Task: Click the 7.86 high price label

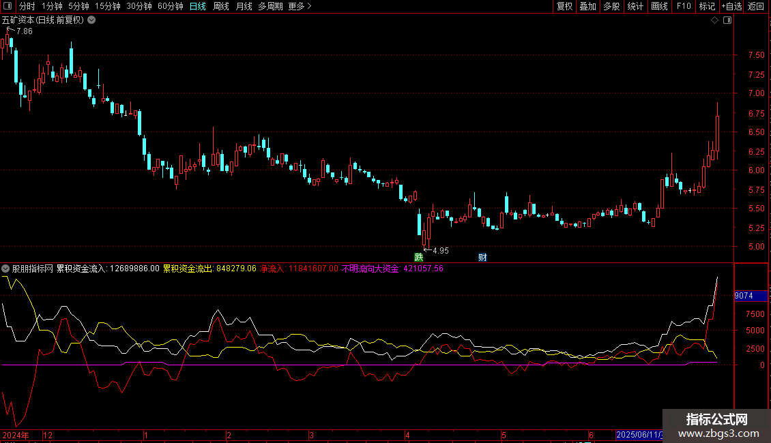Action: pyautogui.click(x=24, y=31)
